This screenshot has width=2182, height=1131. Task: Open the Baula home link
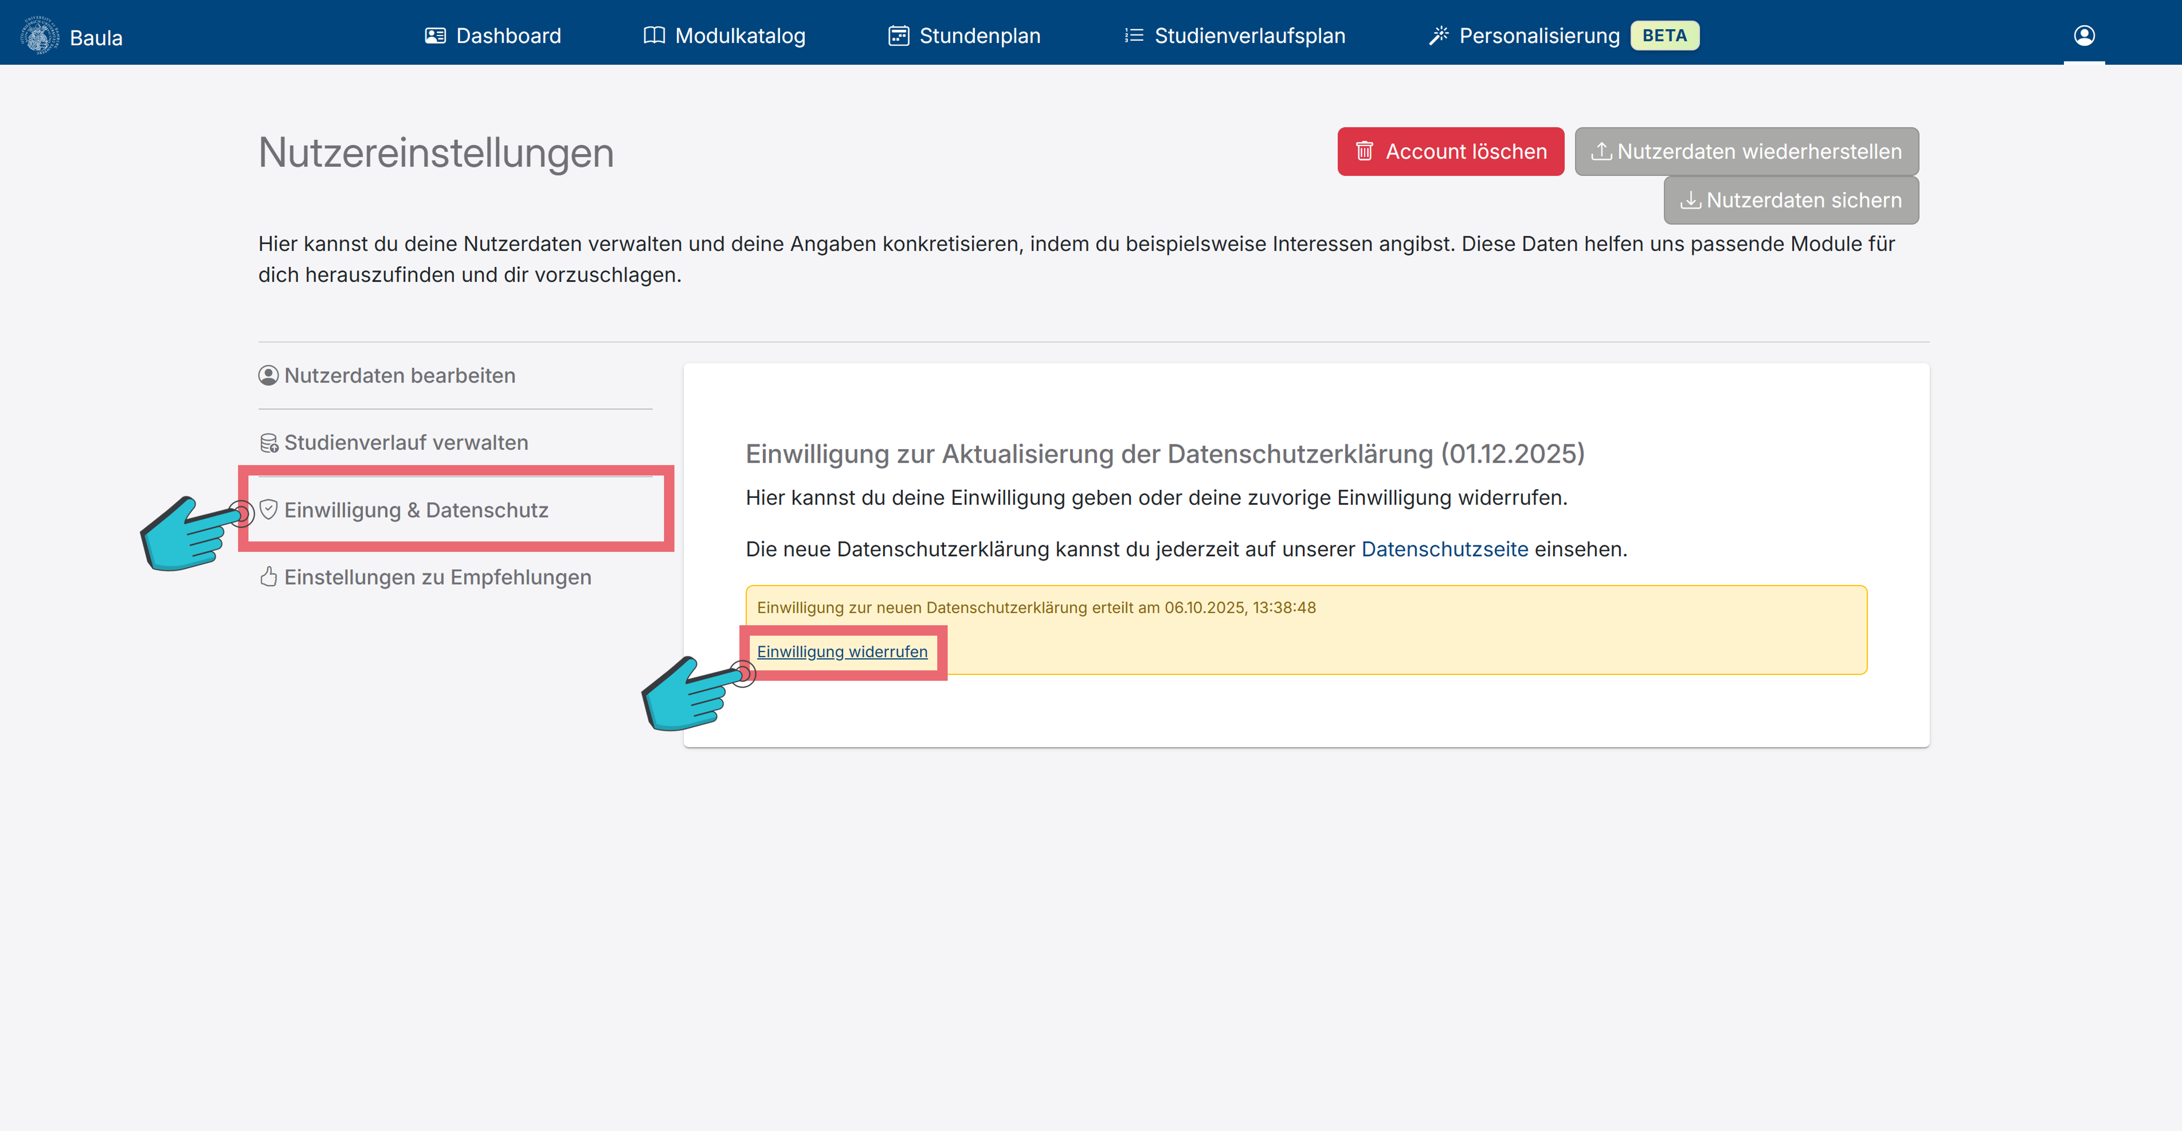click(x=96, y=37)
